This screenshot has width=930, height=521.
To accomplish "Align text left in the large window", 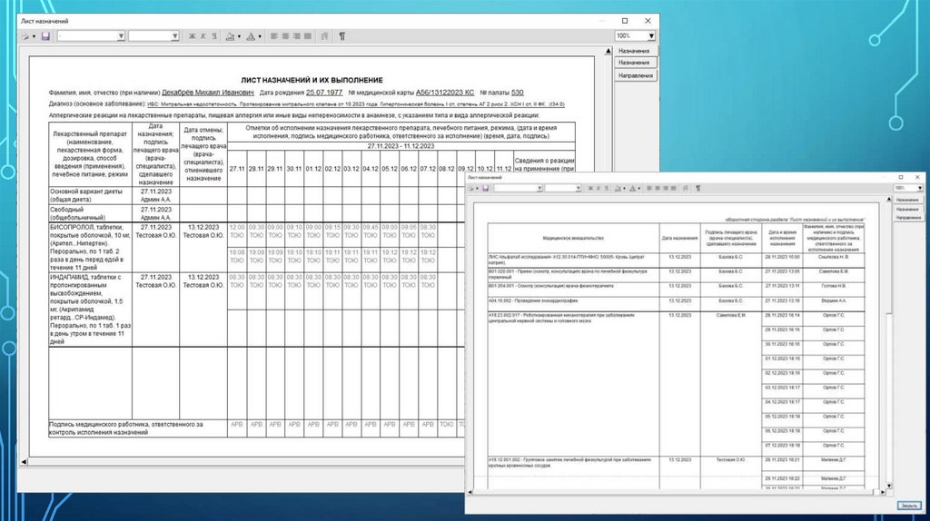I will click(x=274, y=36).
